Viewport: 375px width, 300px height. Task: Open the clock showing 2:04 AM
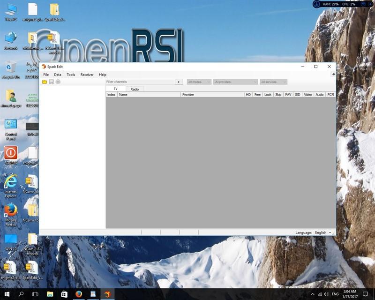point(350,294)
